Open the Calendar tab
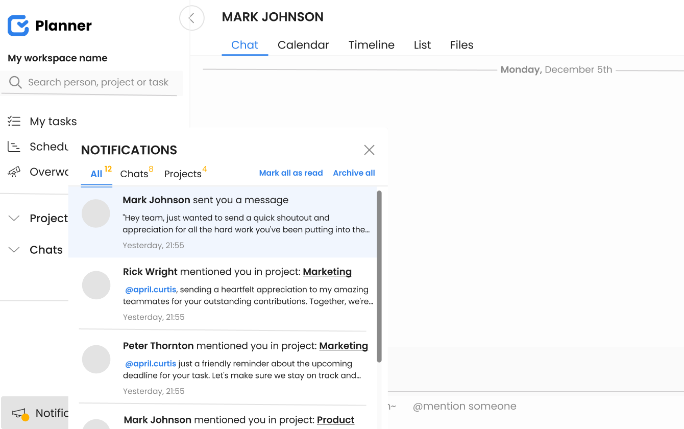This screenshot has height=429, width=684. (x=303, y=45)
